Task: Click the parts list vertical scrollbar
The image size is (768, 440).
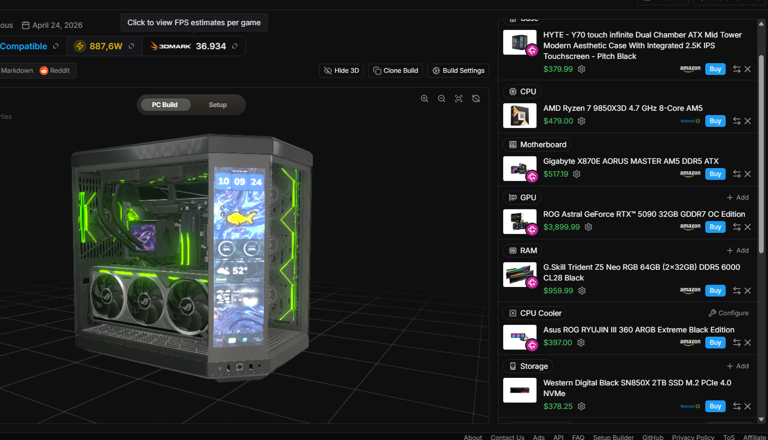Action: 761,154
